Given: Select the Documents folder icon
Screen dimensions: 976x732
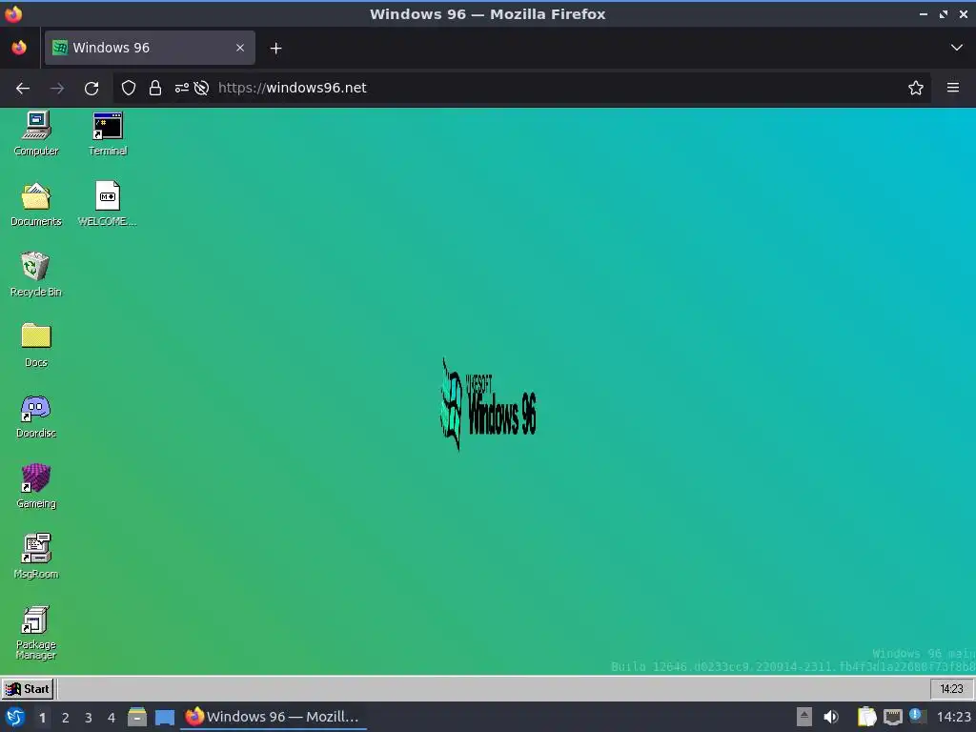Looking at the screenshot, I should pyautogui.click(x=36, y=204).
